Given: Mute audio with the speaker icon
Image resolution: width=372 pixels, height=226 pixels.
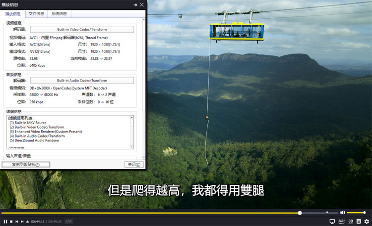Looking at the screenshot, I should [342, 213].
